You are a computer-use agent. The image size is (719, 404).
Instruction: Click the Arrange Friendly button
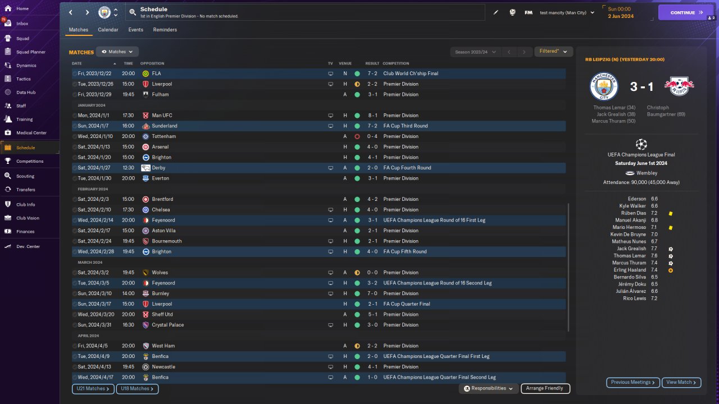[x=545, y=388]
